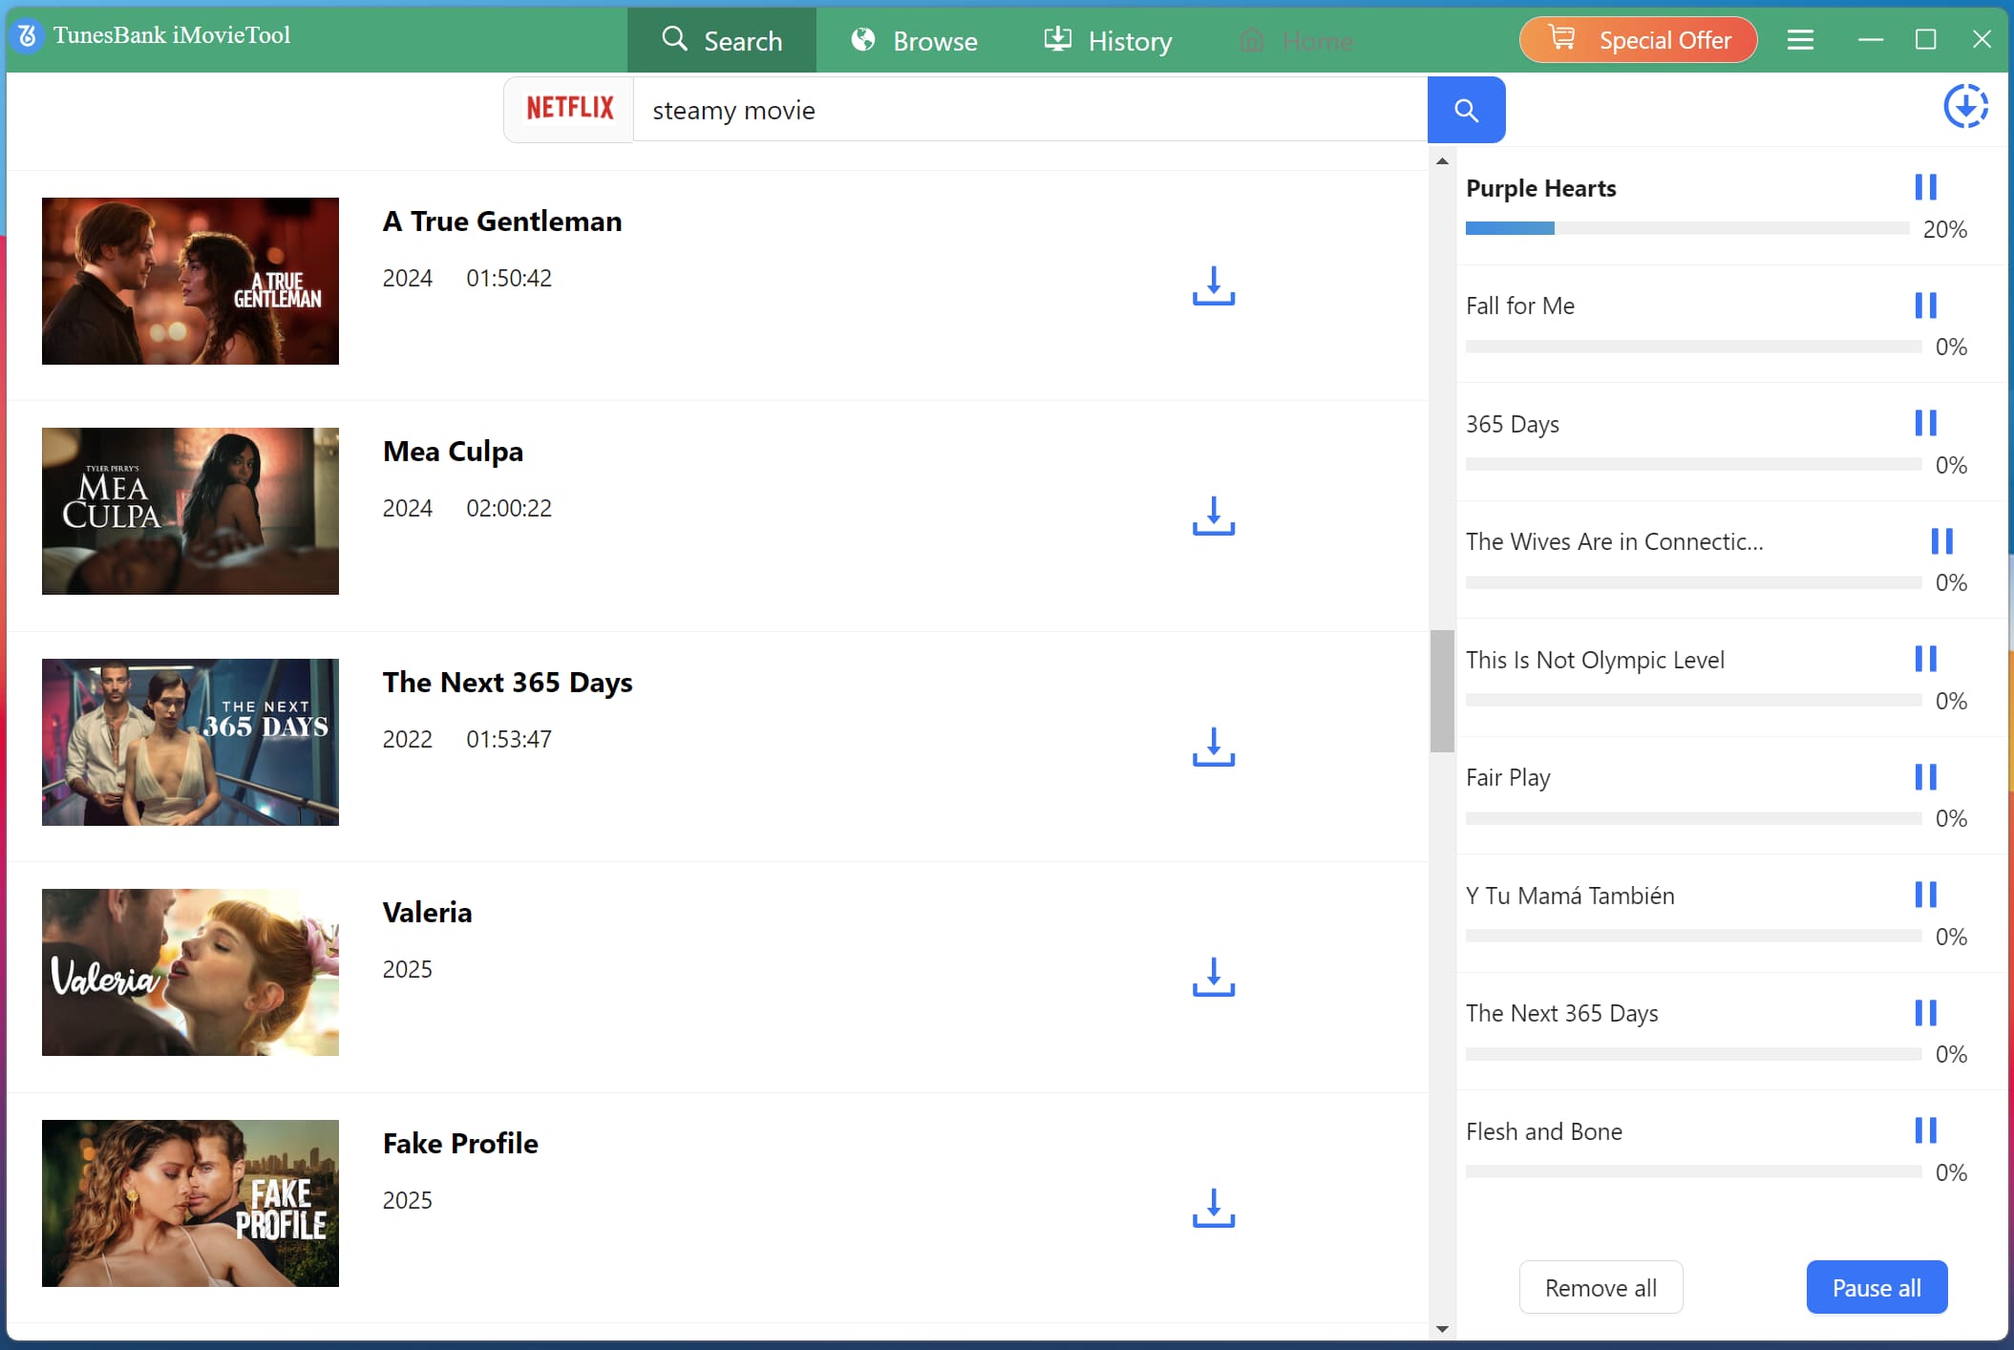Pause the Fall for Me download
2014x1350 pixels.
(1925, 306)
